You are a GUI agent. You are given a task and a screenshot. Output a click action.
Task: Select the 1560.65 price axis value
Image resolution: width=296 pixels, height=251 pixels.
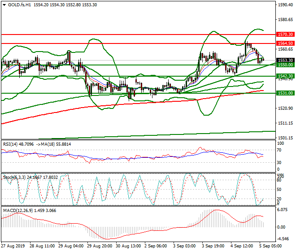tap(285, 49)
